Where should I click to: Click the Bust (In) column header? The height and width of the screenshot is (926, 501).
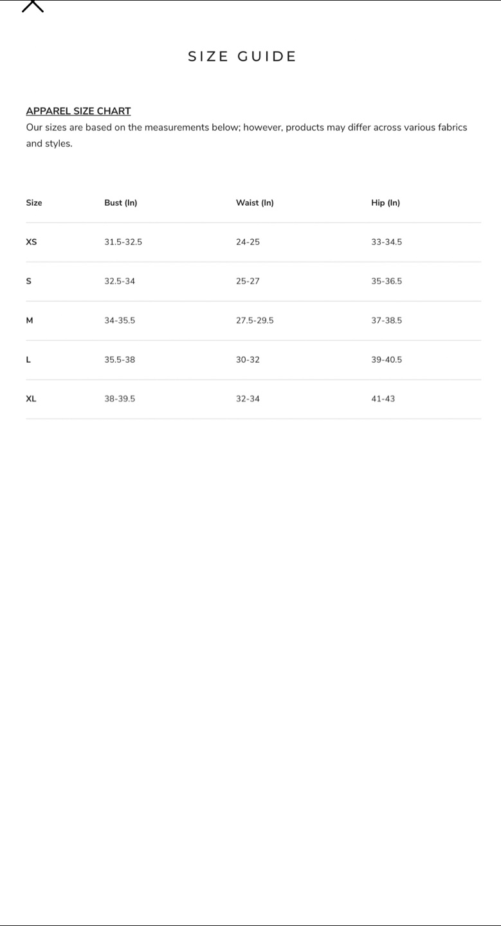tap(121, 203)
